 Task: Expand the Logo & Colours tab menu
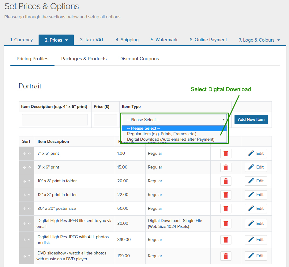(260, 40)
